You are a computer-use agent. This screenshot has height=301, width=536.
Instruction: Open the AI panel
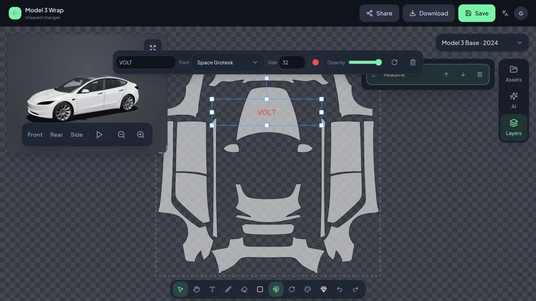(514, 101)
